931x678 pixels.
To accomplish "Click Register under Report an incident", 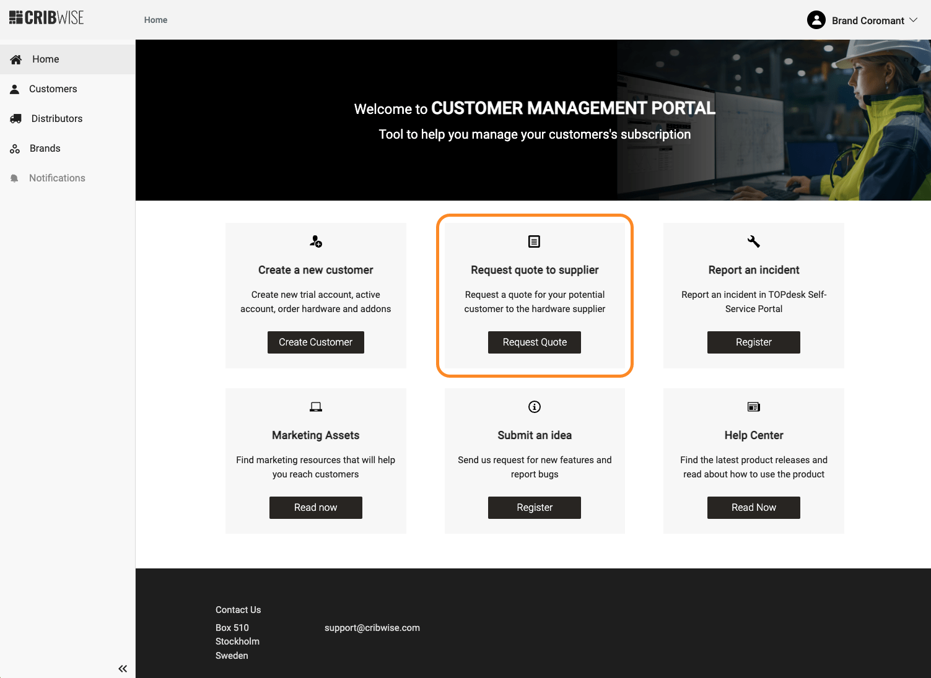I will (x=753, y=342).
